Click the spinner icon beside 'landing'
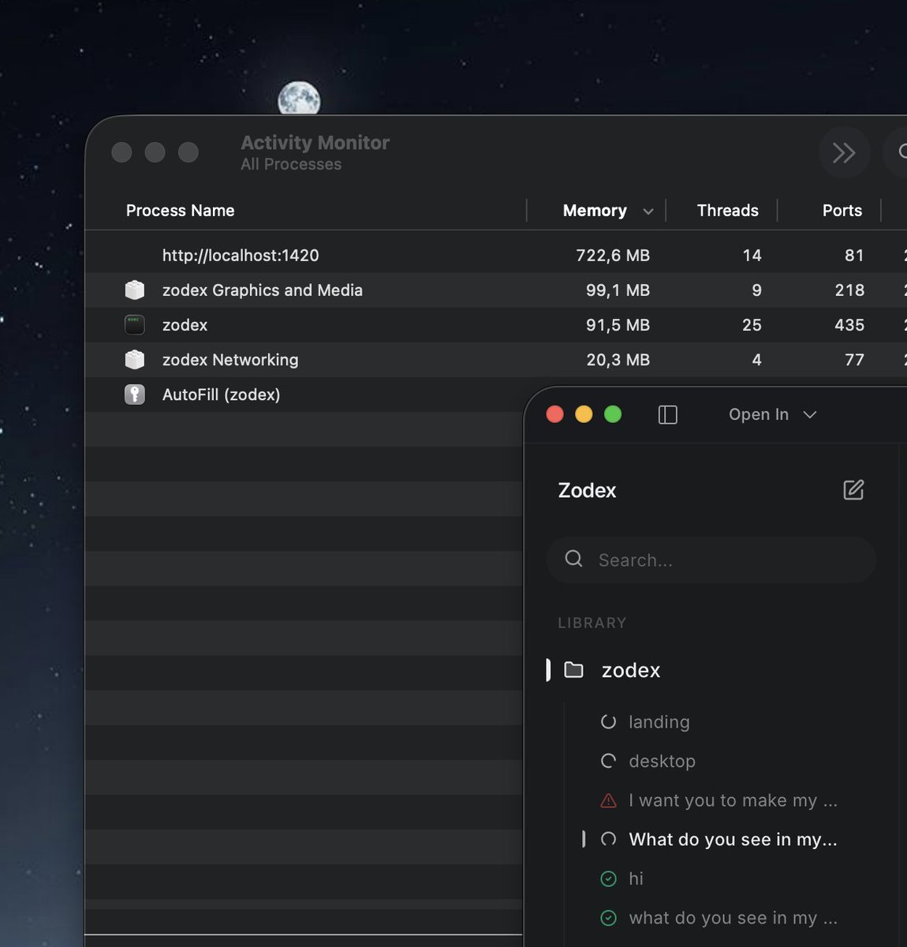907x947 pixels. (609, 722)
